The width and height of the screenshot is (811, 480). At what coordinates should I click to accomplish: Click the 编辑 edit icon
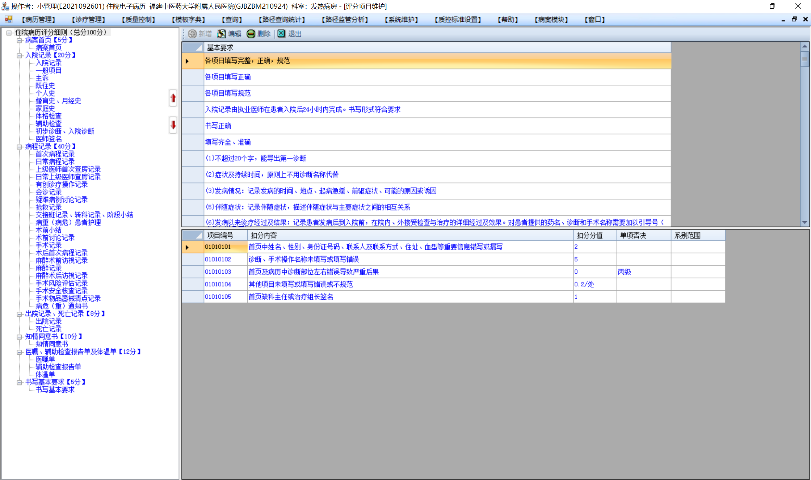pos(221,34)
